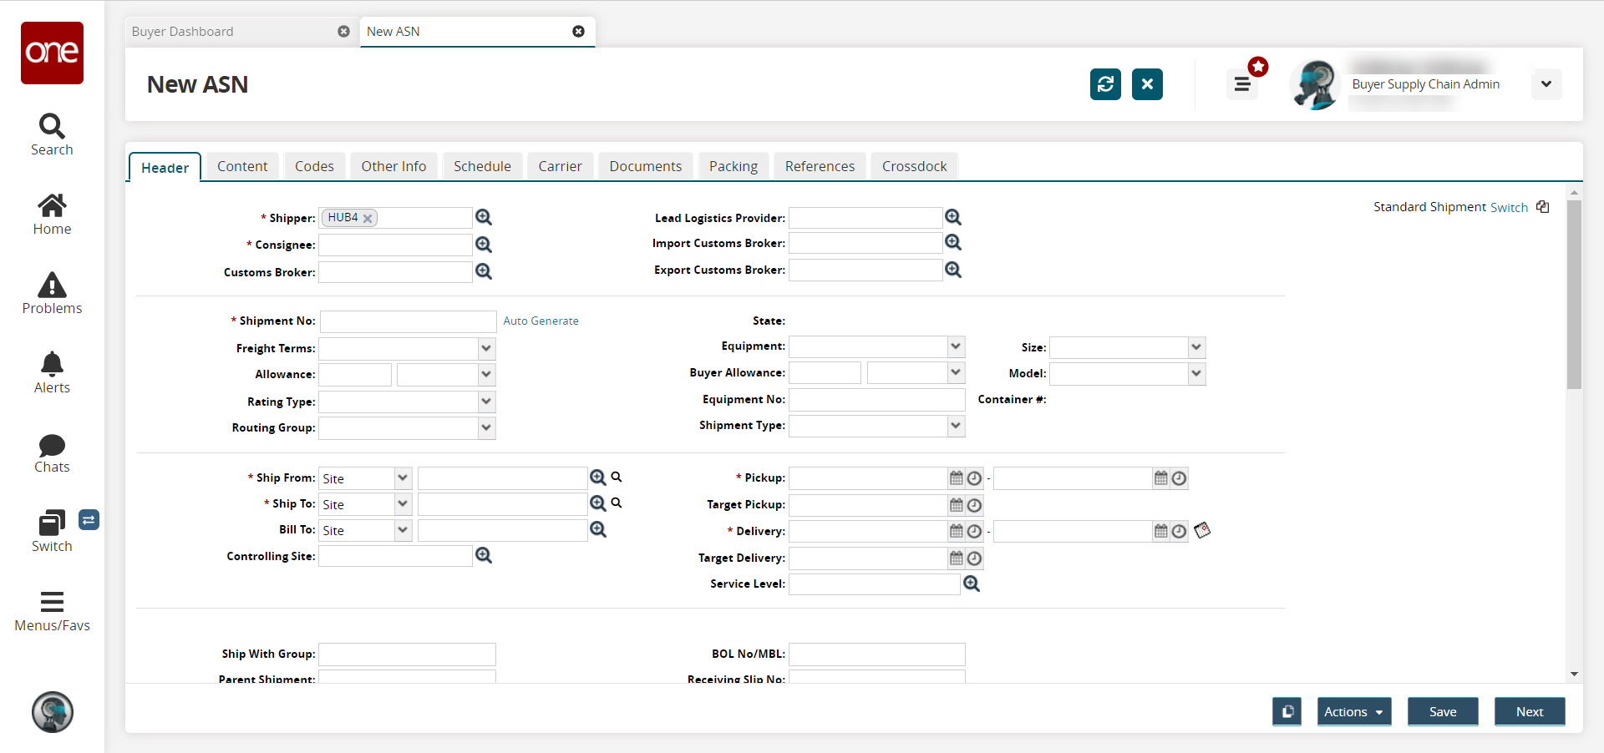
Task: Open the Problems panel in the sidebar
Action: coord(52,293)
